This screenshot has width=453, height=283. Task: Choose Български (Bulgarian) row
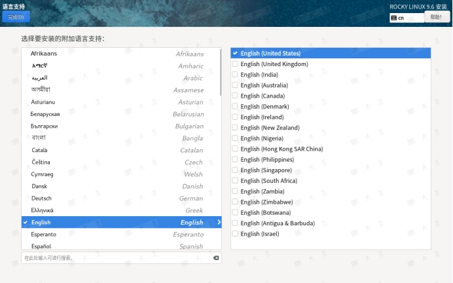[120, 126]
